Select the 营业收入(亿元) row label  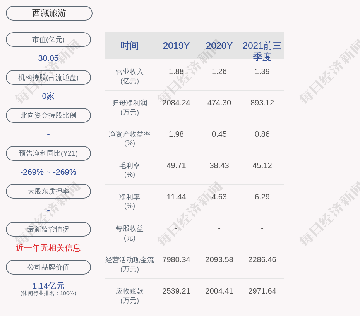point(130,76)
